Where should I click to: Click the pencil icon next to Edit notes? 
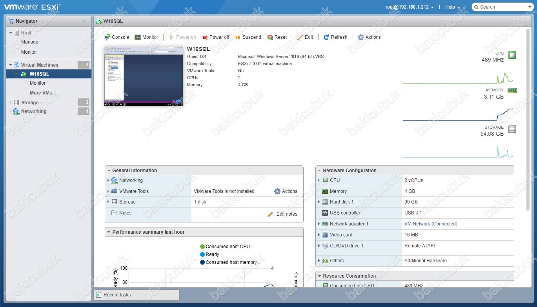pyautogui.click(x=270, y=214)
